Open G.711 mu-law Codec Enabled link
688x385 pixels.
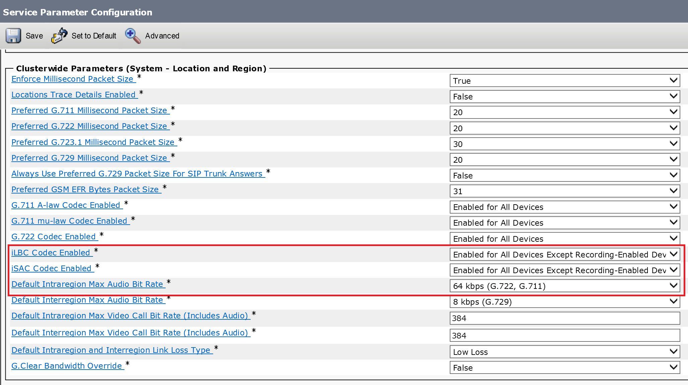[70, 221]
